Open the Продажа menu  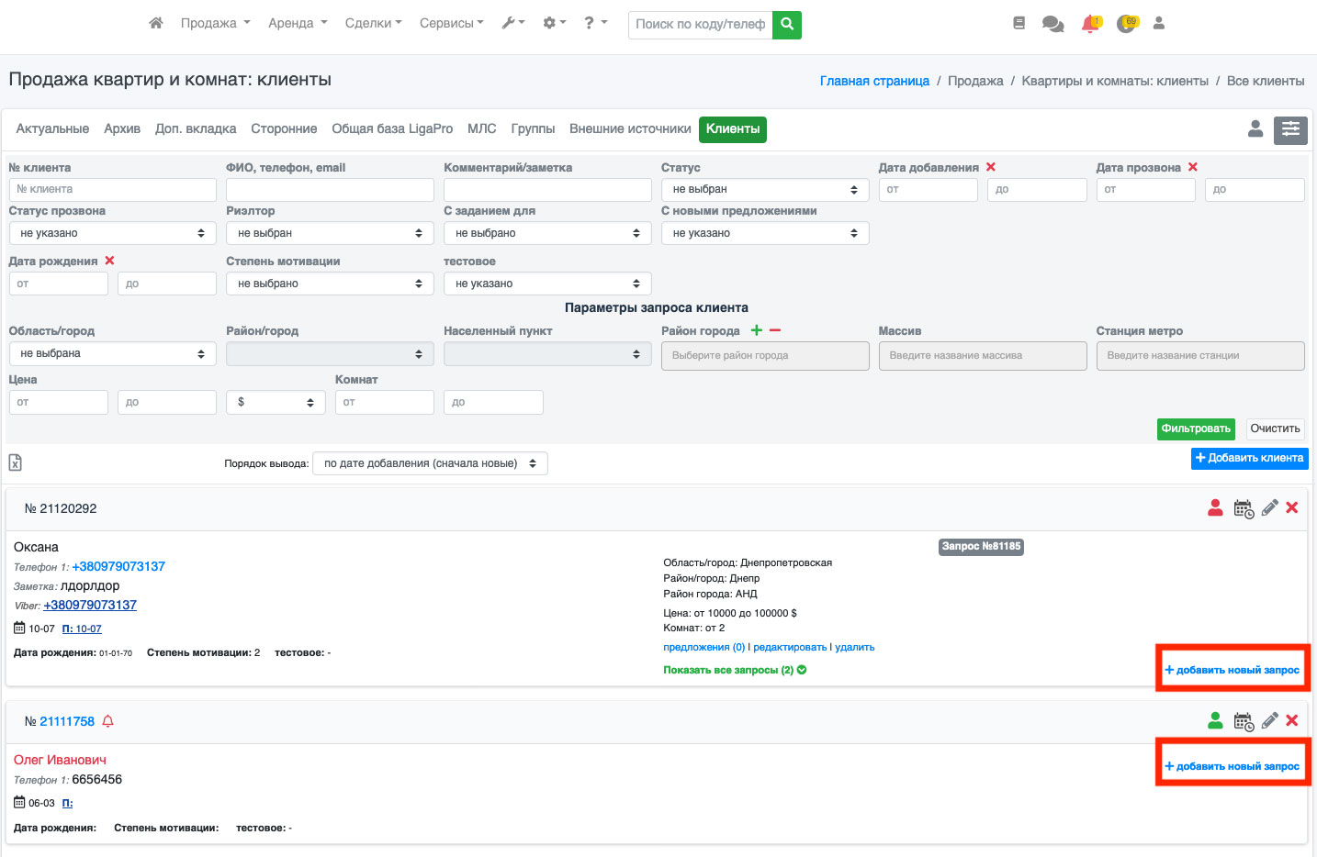click(x=215, y=23)
